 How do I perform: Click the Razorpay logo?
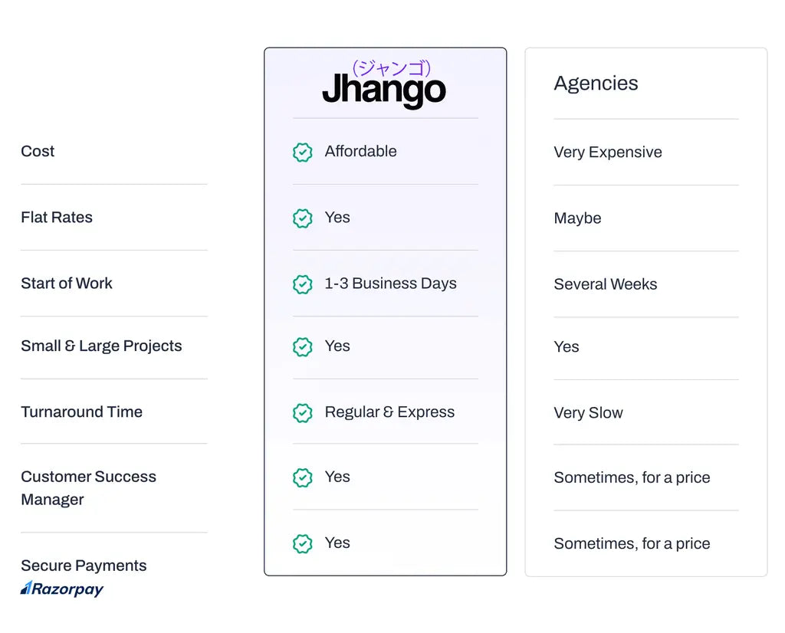[62, 589]
